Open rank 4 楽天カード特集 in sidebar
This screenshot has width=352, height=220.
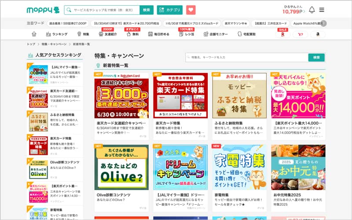point(55,146)
